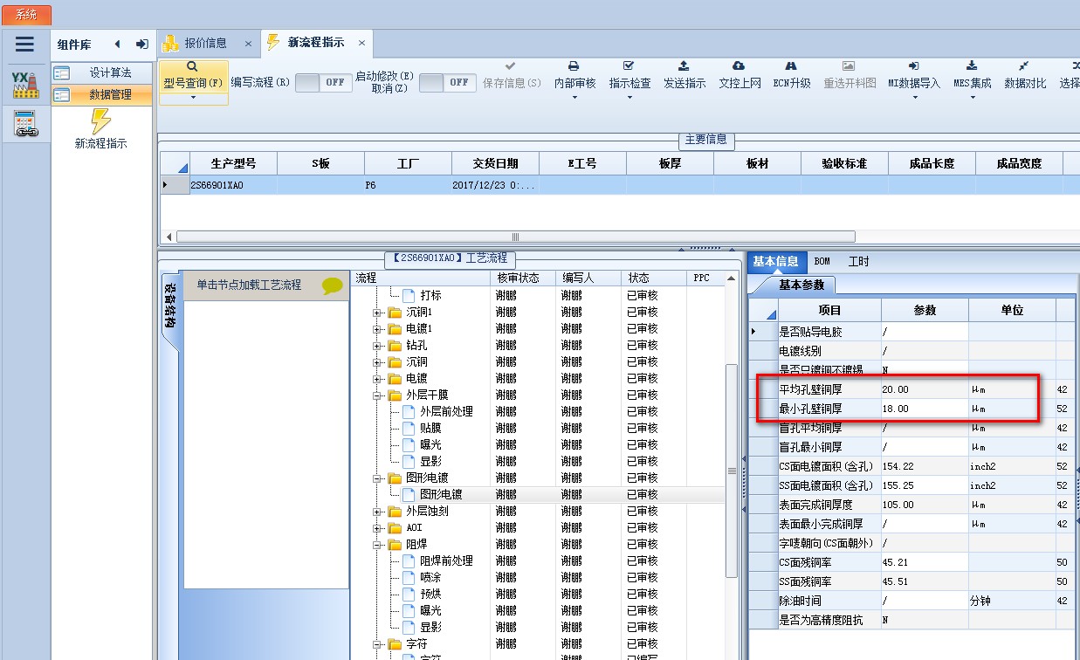Click the MES集成 download icon
This screenshot has width=1080, height=660.
tap(972, 66)
